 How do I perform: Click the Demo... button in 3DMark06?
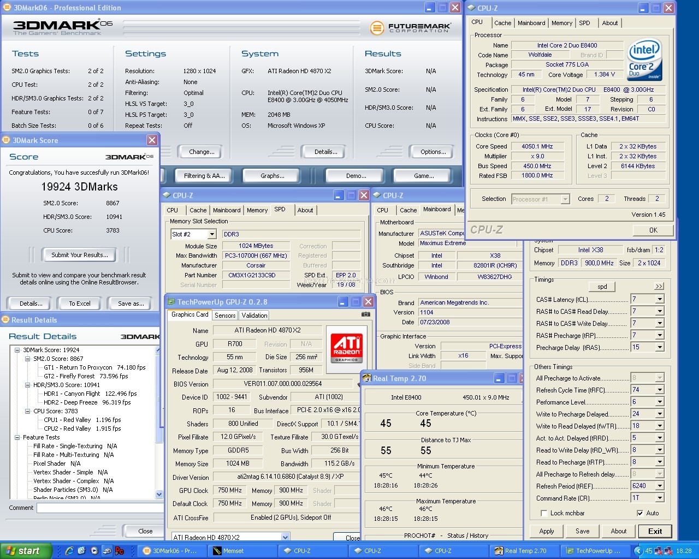[356, 176]
